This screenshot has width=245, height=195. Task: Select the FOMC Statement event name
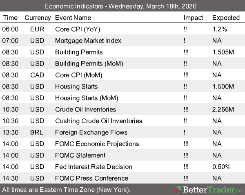80,155
